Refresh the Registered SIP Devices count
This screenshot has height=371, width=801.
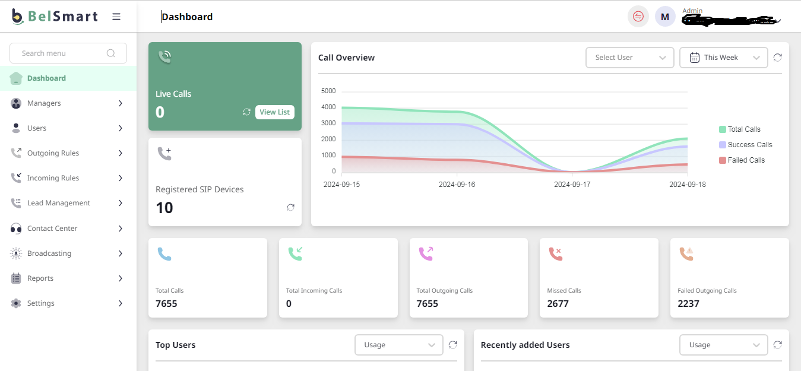tap(290, 207)
